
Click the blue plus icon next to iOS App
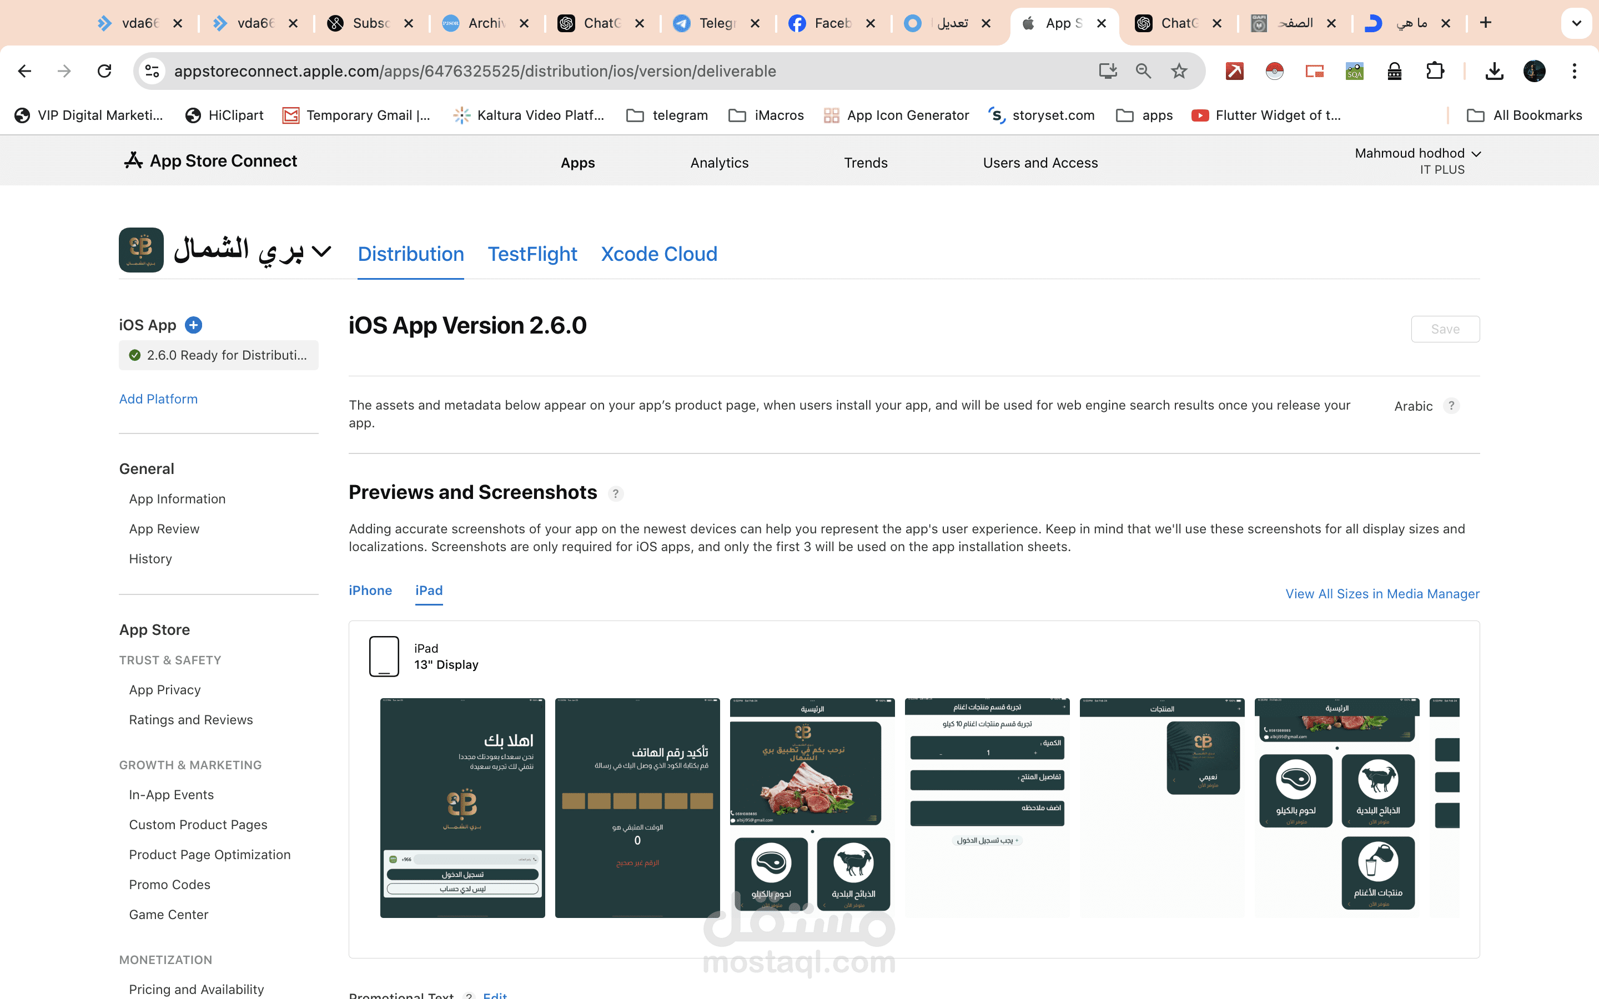193,325
